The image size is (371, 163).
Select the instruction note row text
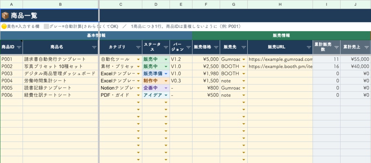point(121,26)
